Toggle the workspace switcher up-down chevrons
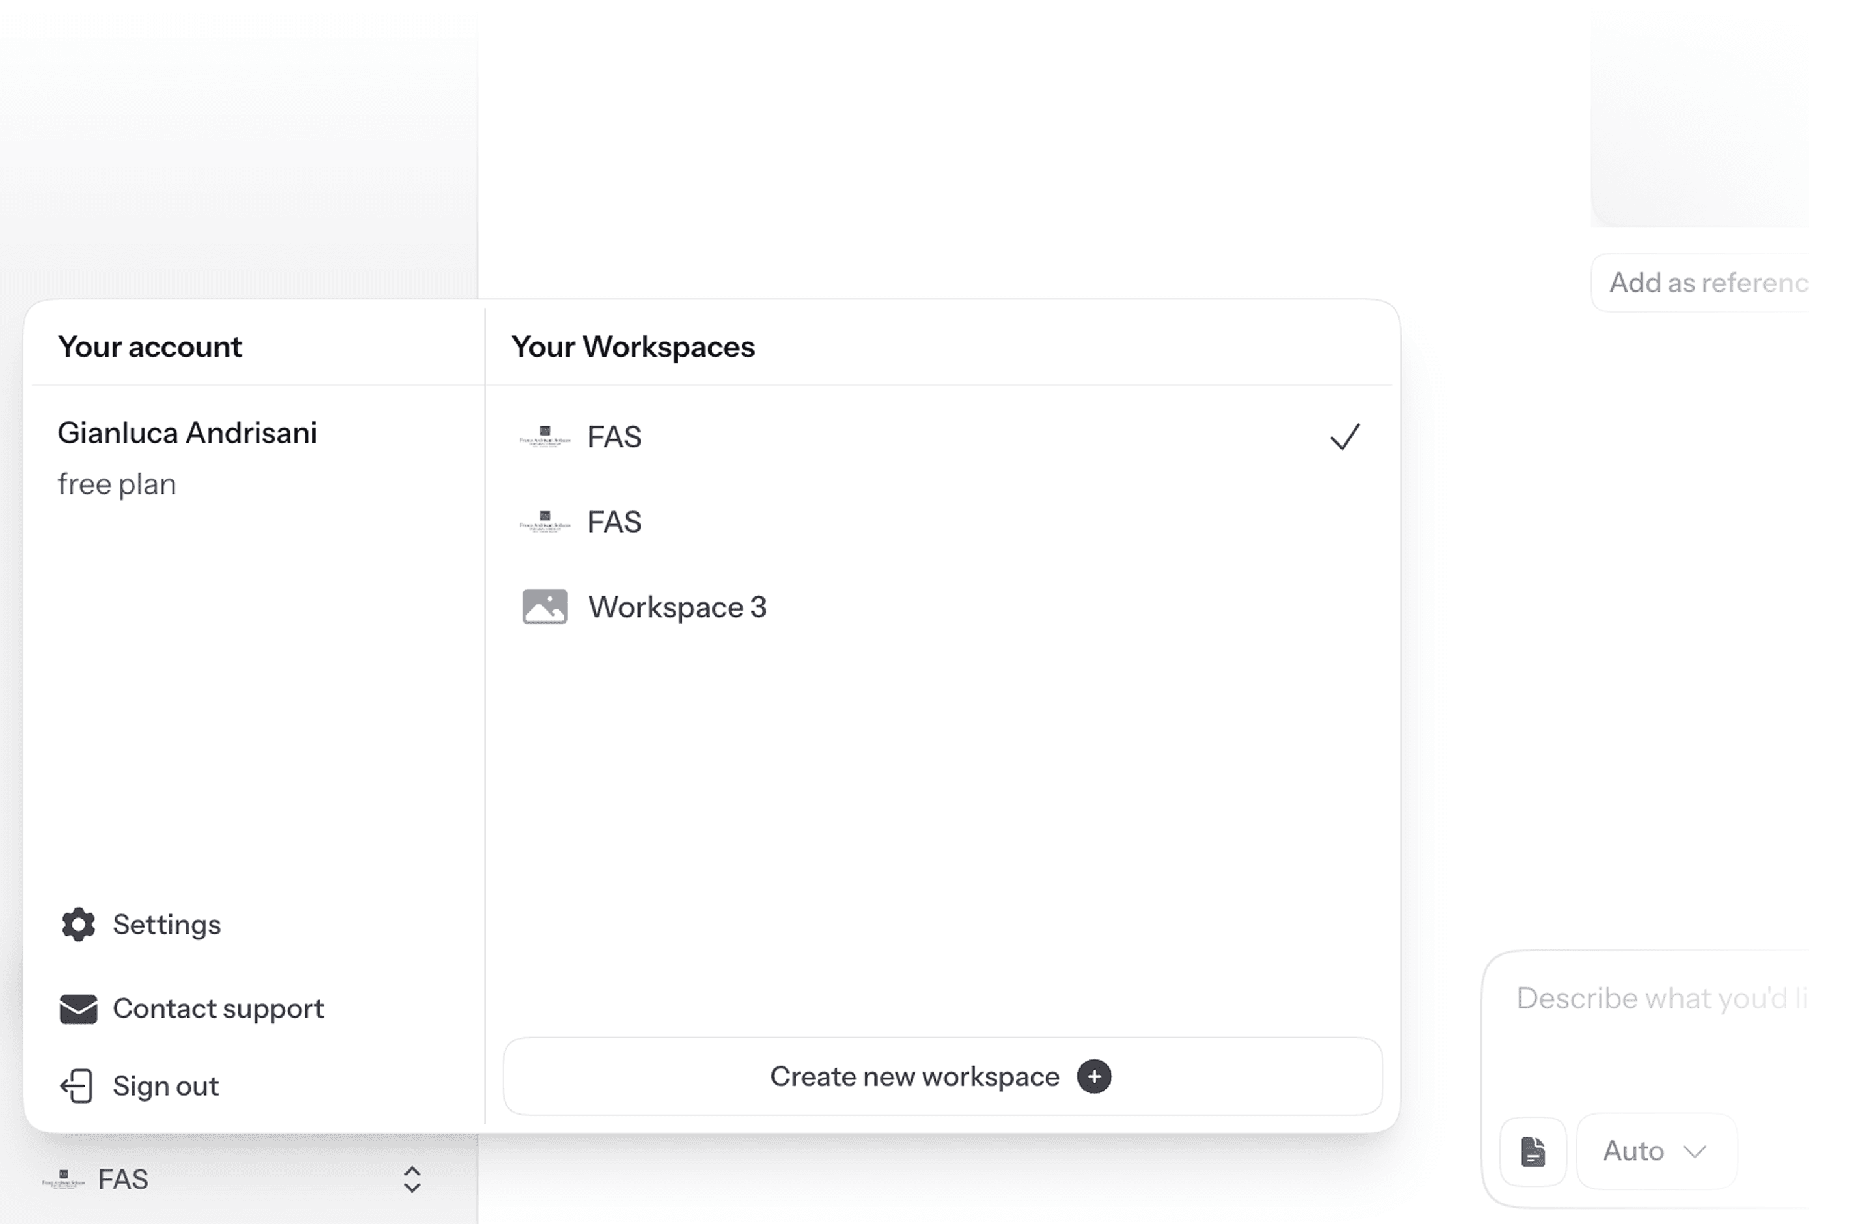The height and width of the screenshot is (1224, 1875). pos(412,1180)
